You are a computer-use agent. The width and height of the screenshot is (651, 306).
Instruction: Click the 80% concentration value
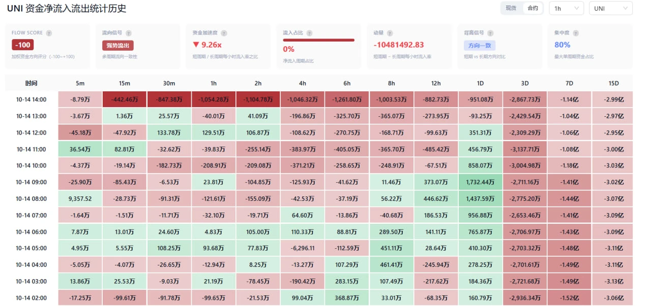coord(563,45)
